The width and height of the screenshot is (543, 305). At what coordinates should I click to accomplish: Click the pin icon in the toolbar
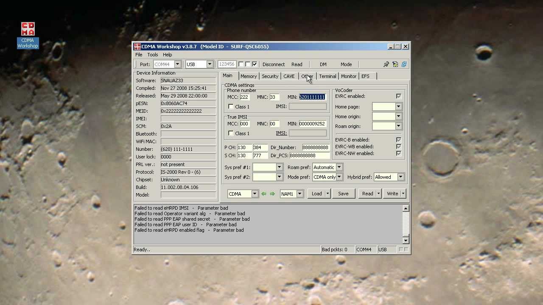386,64
